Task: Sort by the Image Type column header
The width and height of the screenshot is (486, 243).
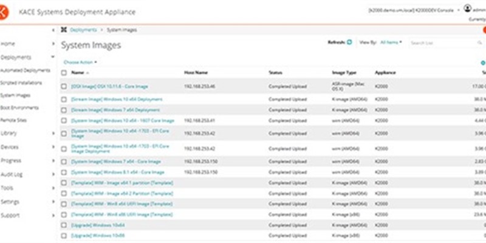Action: (344, 73)
